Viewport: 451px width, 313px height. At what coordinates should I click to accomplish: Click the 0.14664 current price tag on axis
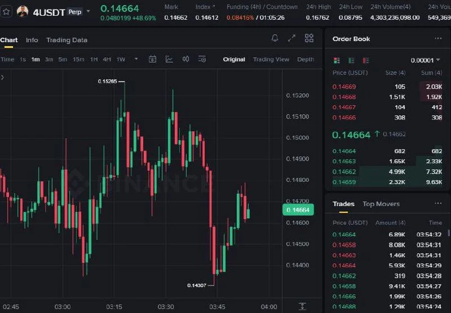(x=298, y=210)
